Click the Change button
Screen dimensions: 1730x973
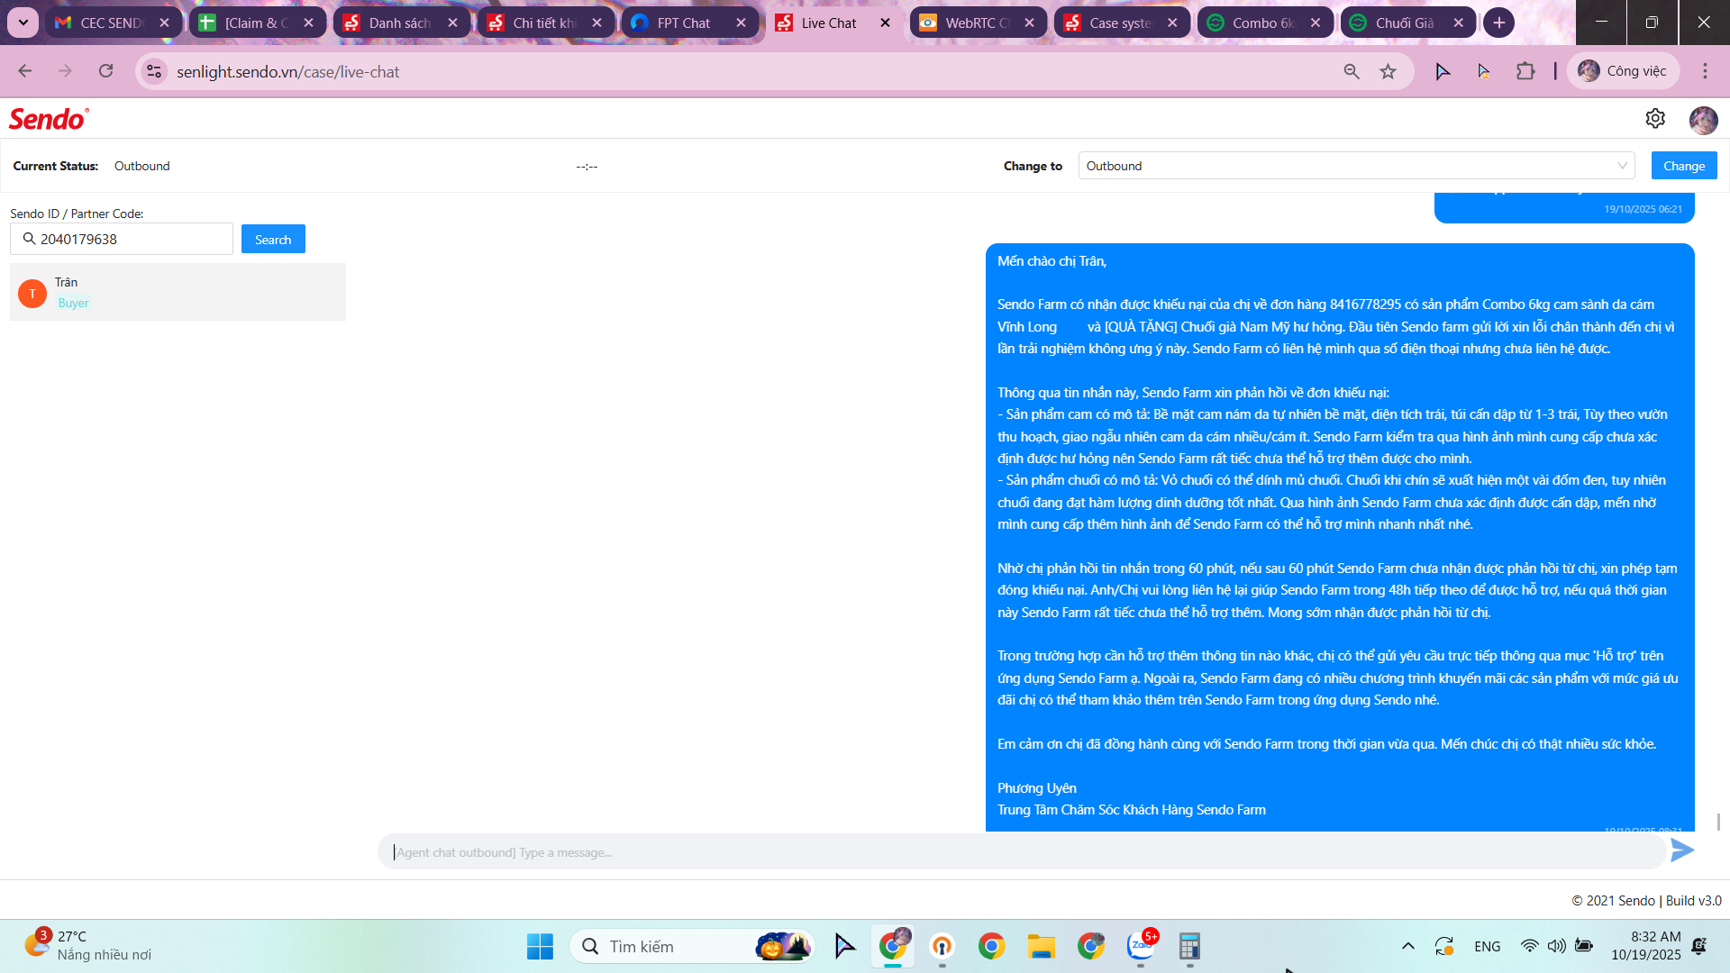(x=1683, y=166)
